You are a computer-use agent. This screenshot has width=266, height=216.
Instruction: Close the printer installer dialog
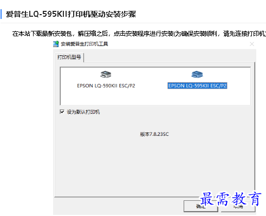pyautogui.click(x=252, y=44)
